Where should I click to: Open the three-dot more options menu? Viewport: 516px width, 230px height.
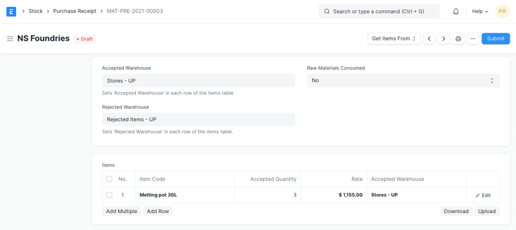[x=472, y=39]
